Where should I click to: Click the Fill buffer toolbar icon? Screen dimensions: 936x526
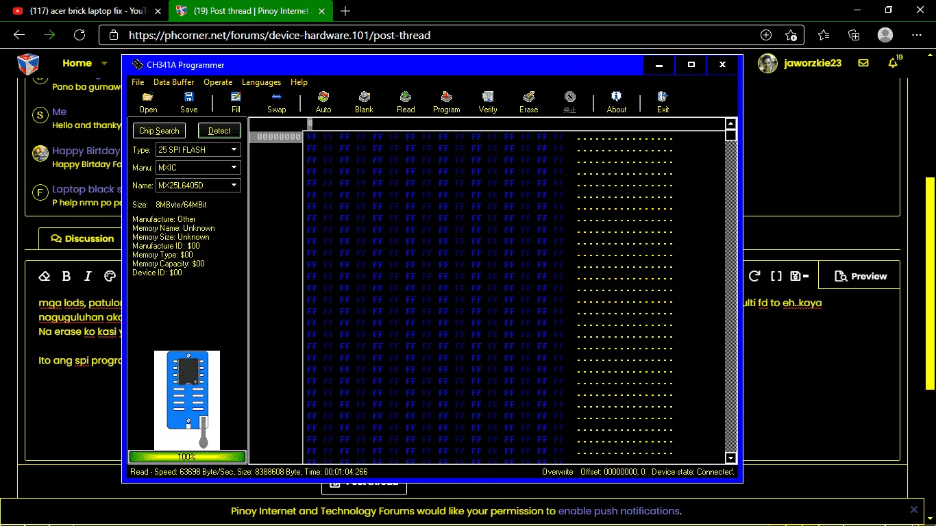(x=236, y=102)
